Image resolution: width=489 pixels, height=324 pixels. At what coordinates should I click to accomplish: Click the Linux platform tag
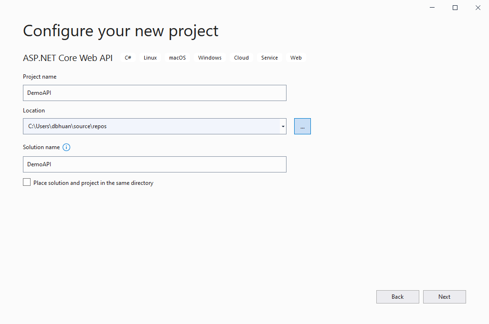coord(150,58)
